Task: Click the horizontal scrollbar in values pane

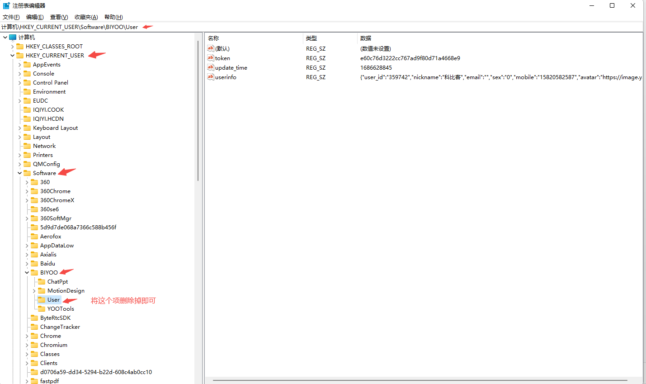Action: click(x=420, y=380)
